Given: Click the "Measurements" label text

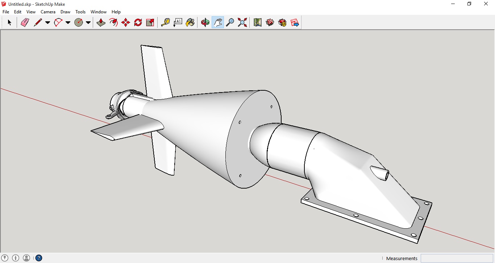Looking at the screenshot, I should pyautogui.click(x=402, y=258).
